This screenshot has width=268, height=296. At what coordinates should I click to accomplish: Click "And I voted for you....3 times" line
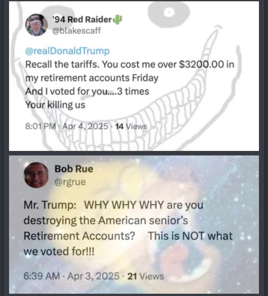(87, 91)
